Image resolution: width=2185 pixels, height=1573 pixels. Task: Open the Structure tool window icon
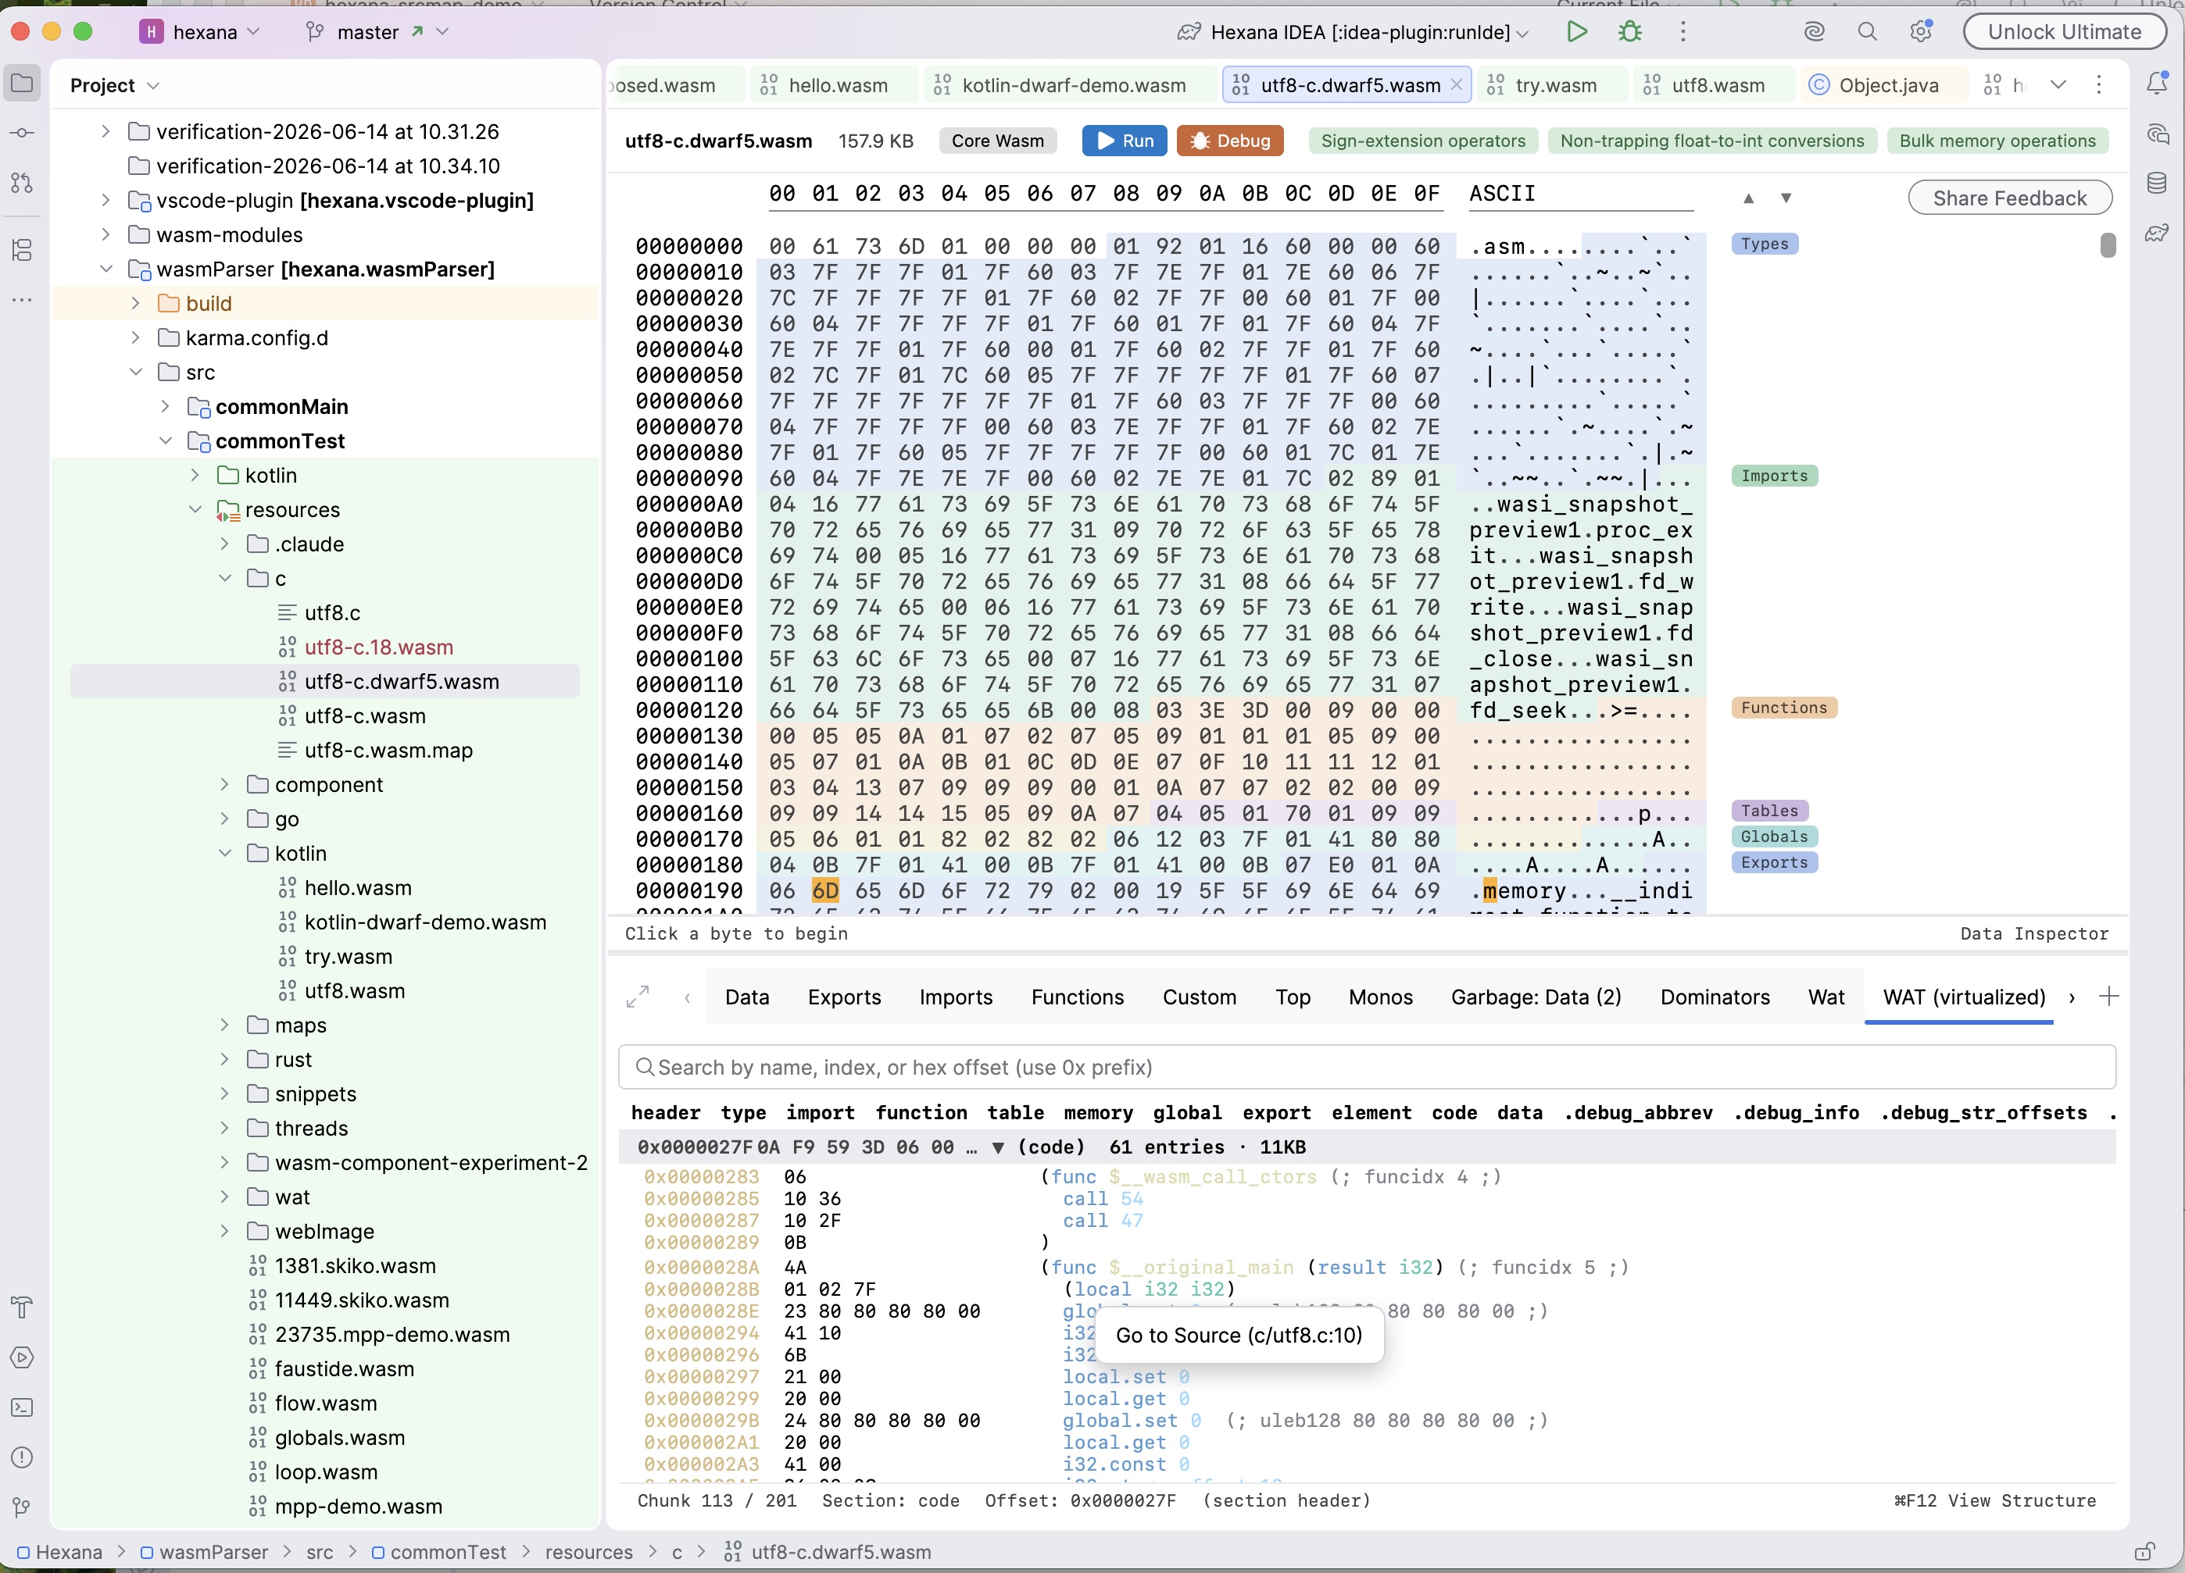(22, 250)
